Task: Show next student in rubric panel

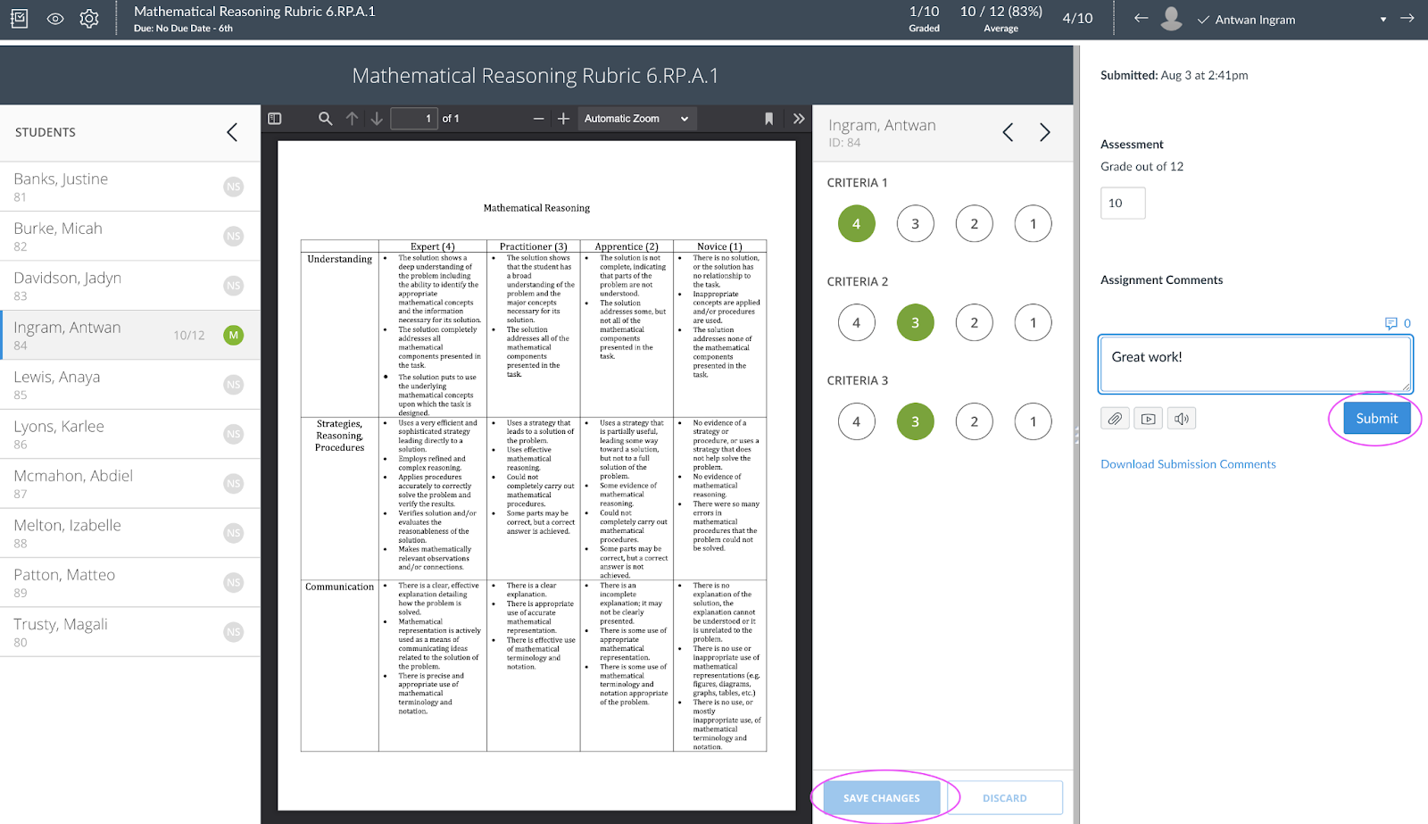Action: (1045, 132)
